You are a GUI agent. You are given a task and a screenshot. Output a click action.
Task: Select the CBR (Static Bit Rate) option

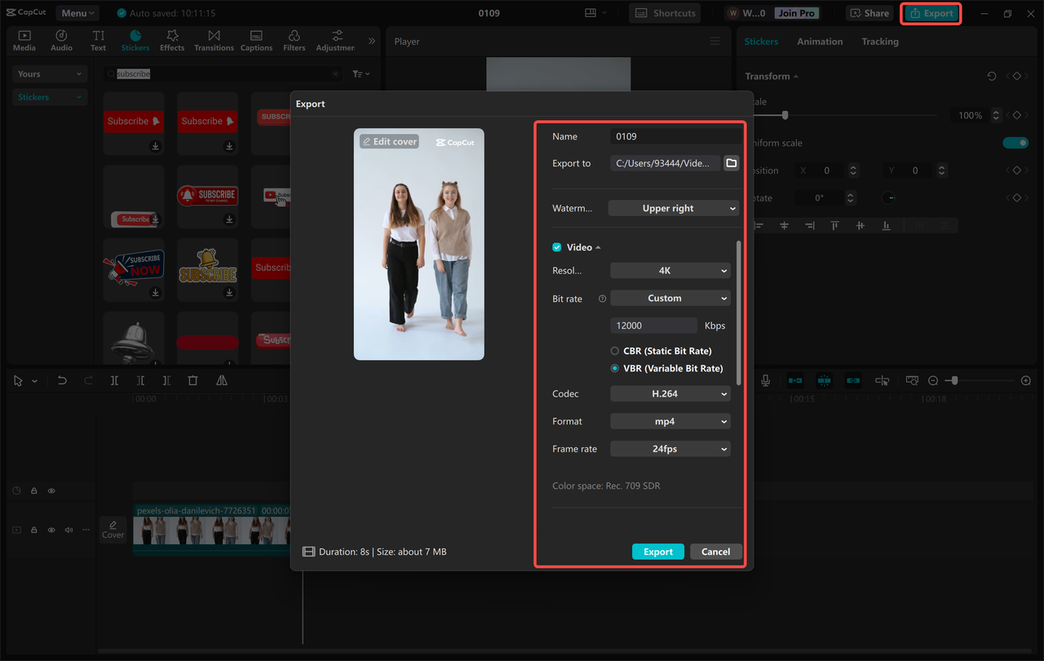click(x=616, y=351)
